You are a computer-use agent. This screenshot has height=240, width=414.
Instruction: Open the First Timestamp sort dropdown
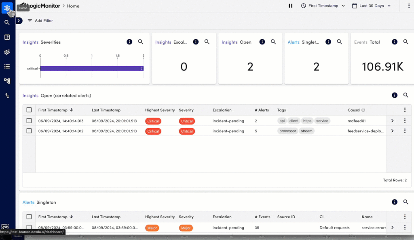pos(323,6)
